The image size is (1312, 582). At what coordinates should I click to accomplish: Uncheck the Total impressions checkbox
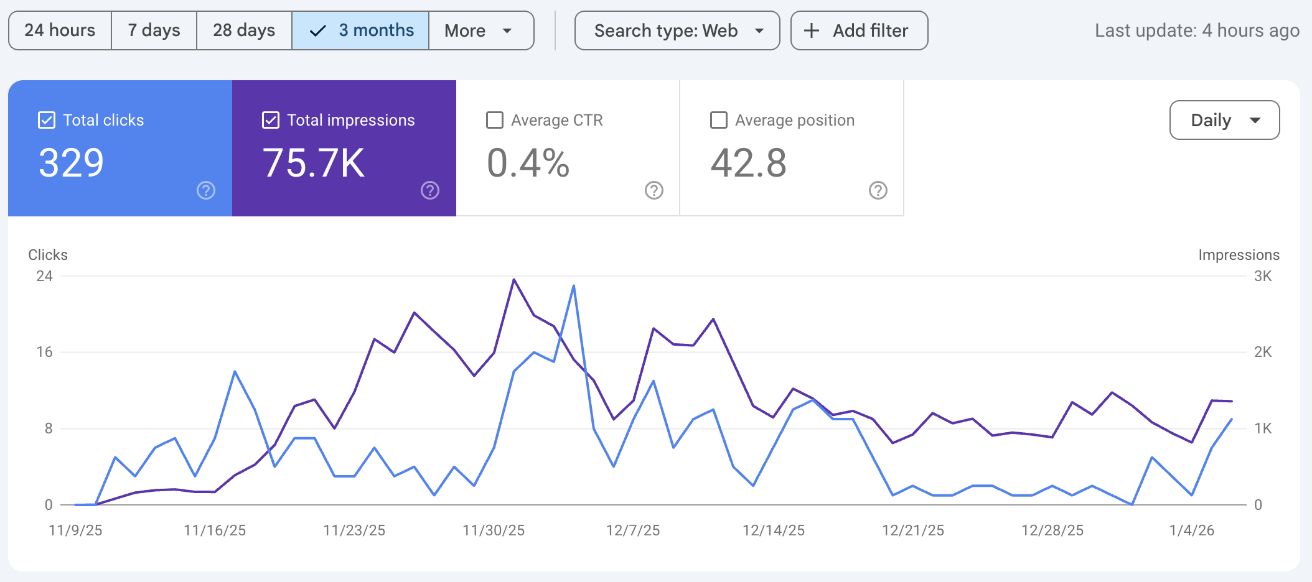tap(270, 120)
